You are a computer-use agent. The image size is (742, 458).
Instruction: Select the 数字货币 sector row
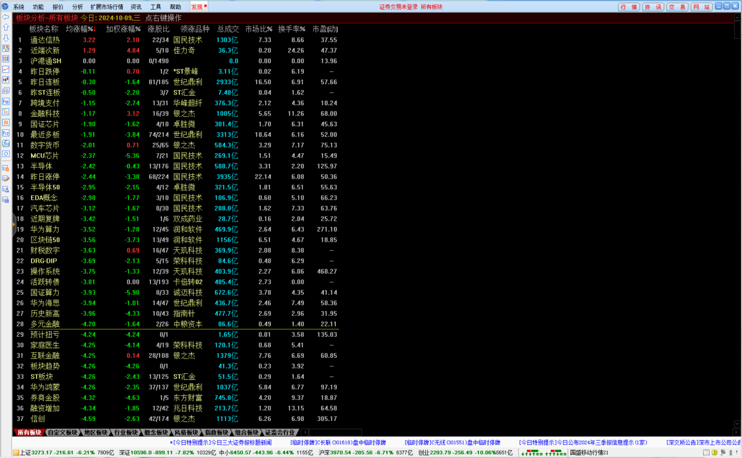click(177, 145)
